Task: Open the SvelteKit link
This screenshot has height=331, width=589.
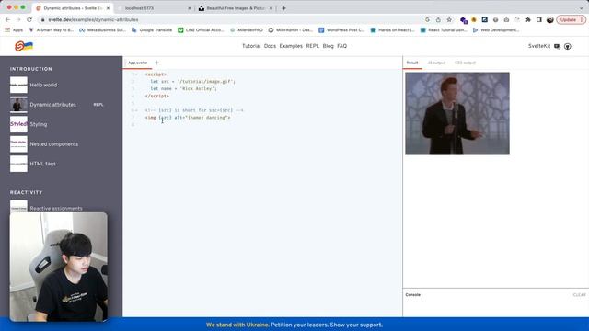Action: coord(539,46)
